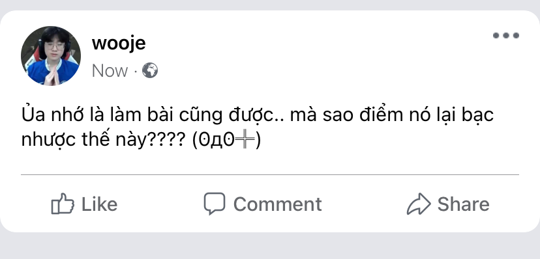Click the words "bạc" ending the first line
Image resolution: width=540 pixels, height=259 pixels.
tap(477, 116)
